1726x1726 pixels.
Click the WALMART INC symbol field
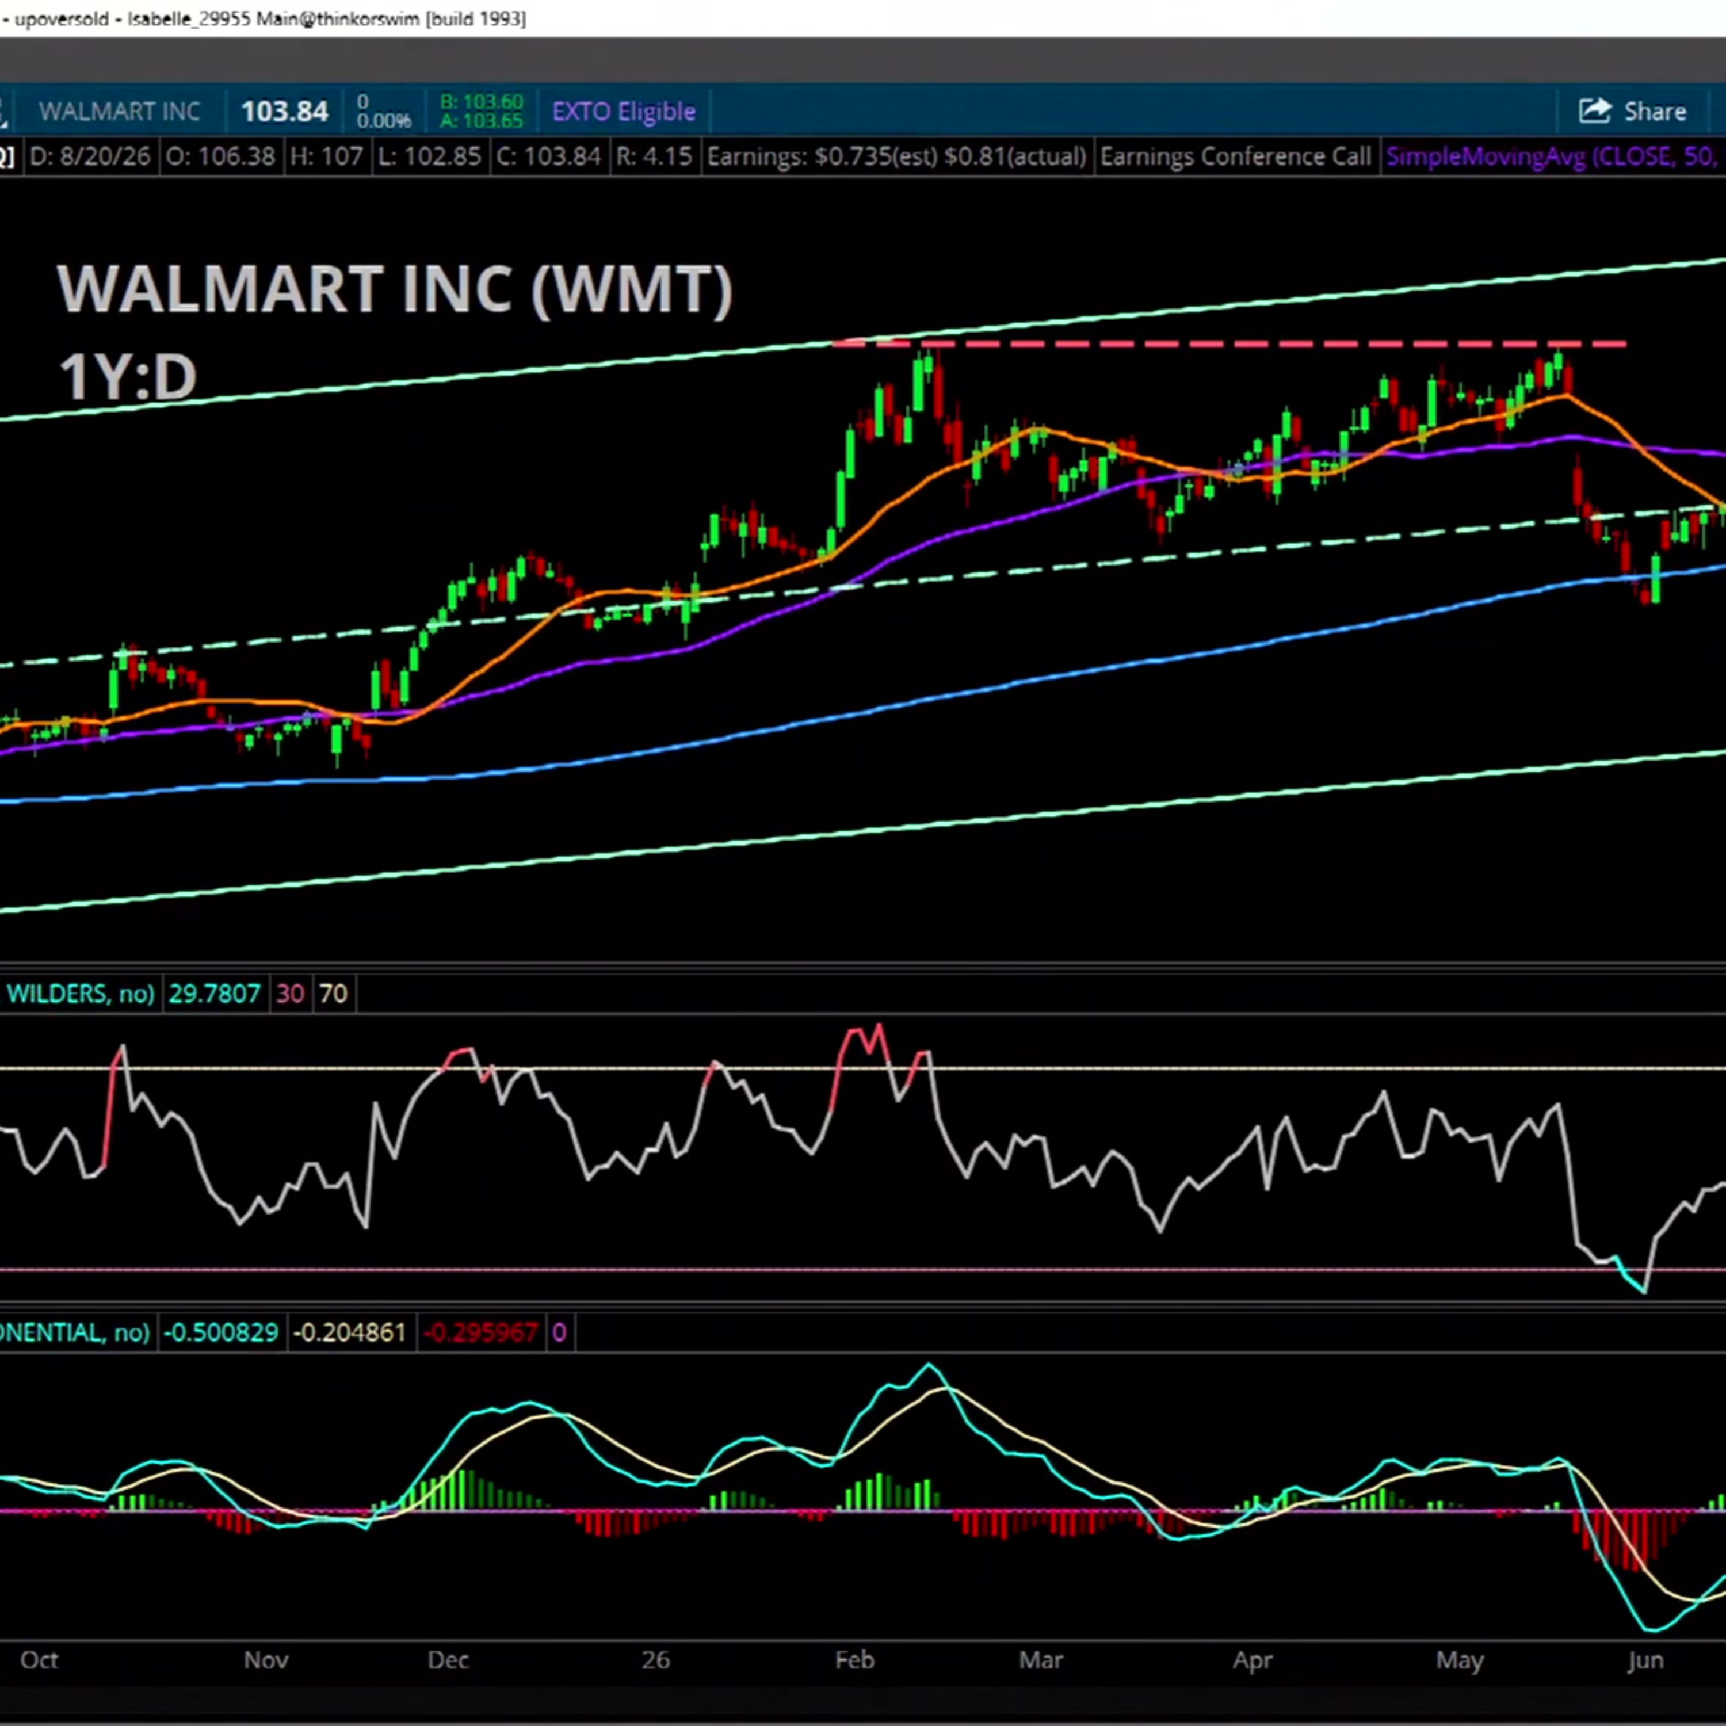point(119,112)
